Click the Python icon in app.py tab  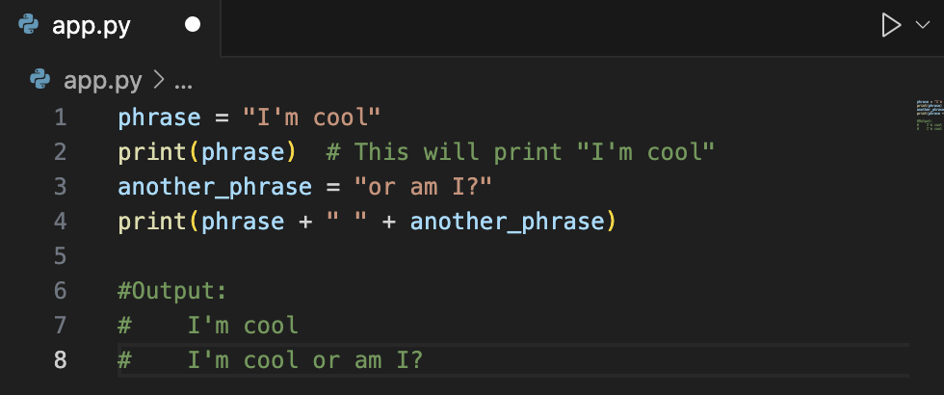tap(28, 25)
